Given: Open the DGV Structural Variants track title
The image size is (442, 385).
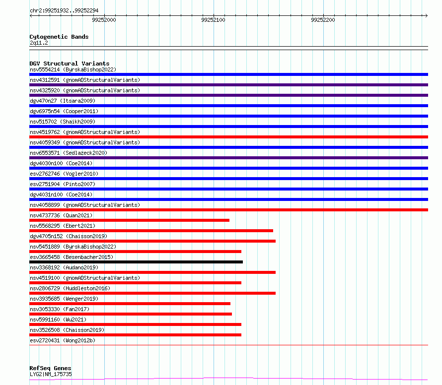Looking at the screenshot, I should [70, 64].
